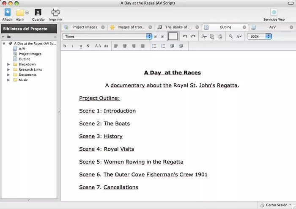
Task: Convert text to lowercase aa
Action: (106, 46)
